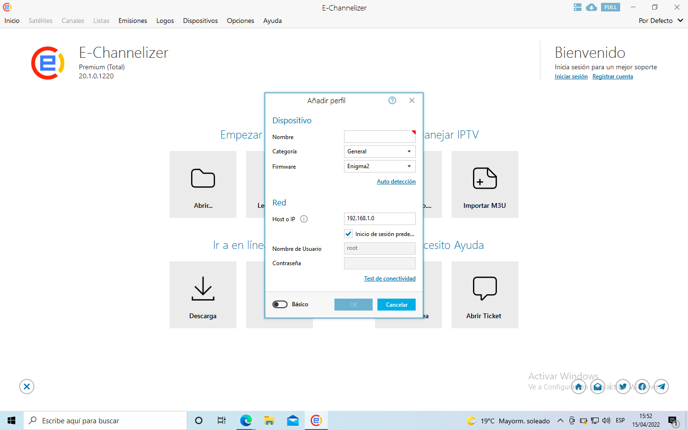The width and height of the screenshot is (688, 430).
Task: Open the Telegram social icon
Action: pyautogui.click(x=661, y=387)
